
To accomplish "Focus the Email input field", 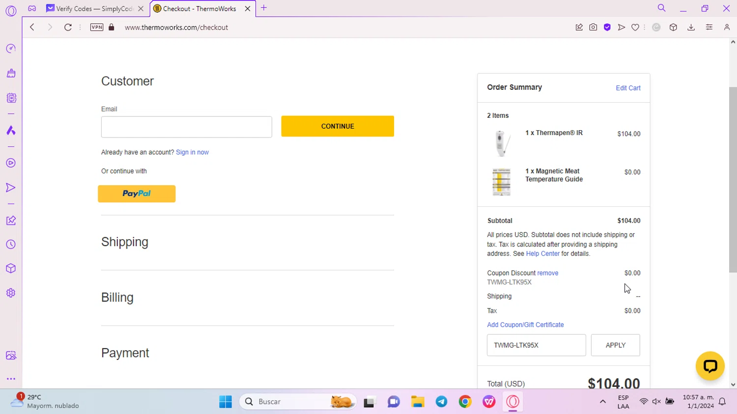I will point(187,127).
